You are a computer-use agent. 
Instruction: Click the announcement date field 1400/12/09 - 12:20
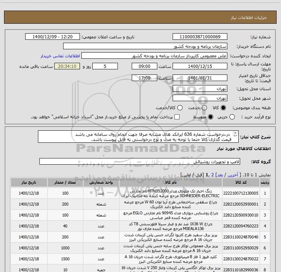53,37
